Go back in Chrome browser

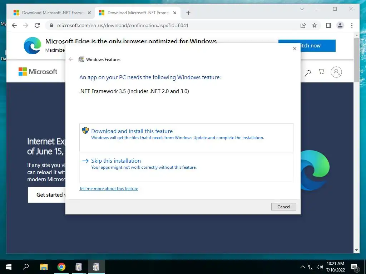pos(14,25)
